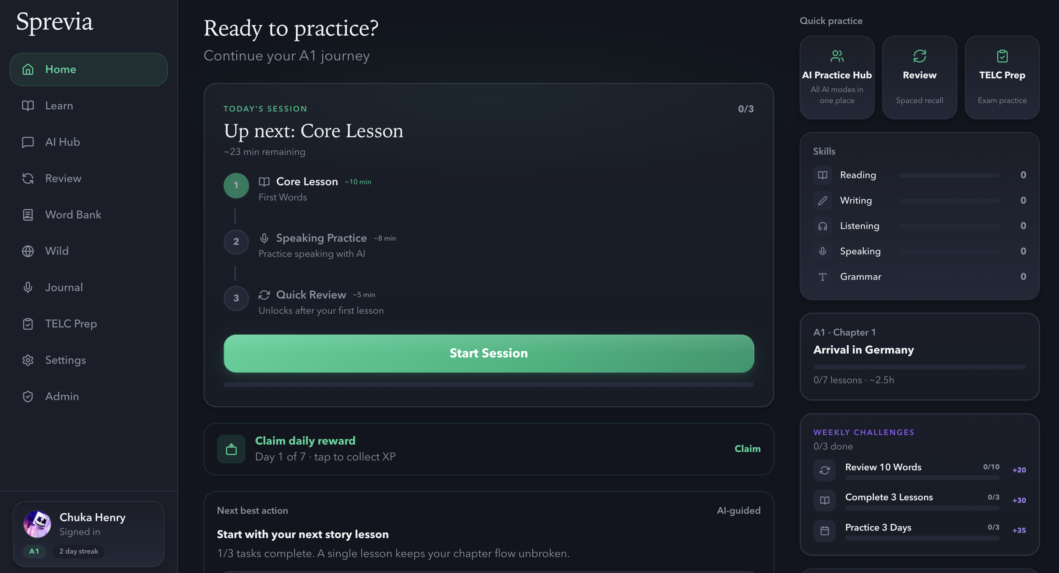The width and height of the screenshot is (1059, 573).
Task: Open the Review quick practice tile
Action: [x=919, y=77]
